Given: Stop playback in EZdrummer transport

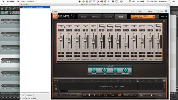Looking at the screenshot, I should point(90,95).
